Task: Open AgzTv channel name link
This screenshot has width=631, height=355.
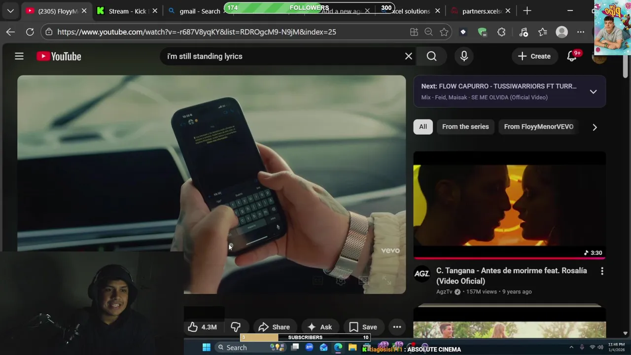Action: point(444,292)
